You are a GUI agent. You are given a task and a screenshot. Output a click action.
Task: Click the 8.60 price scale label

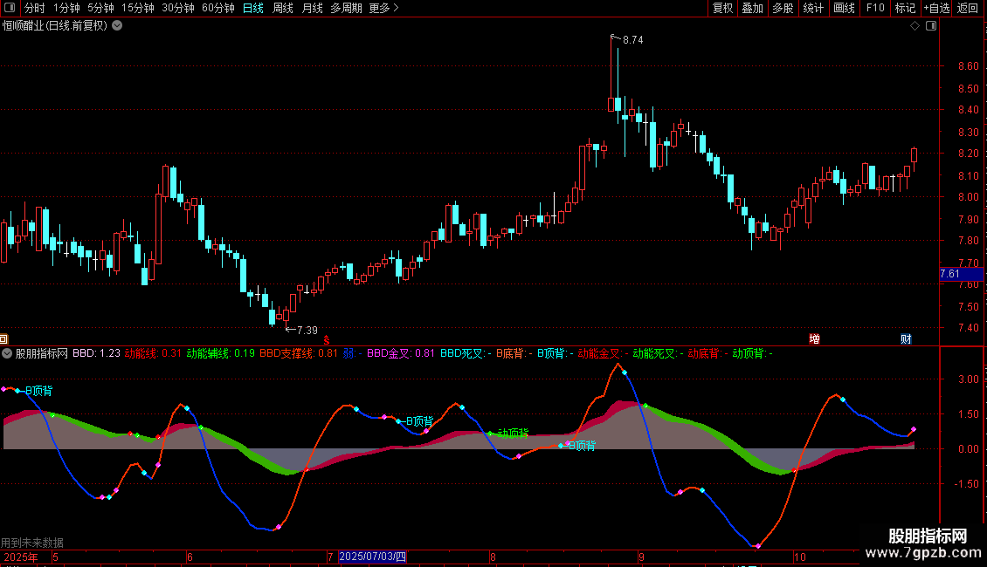coord(968,66)
